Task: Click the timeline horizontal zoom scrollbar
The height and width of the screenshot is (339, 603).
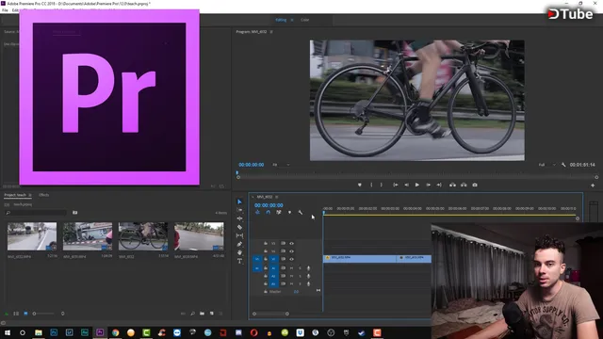Action: click(270, 314)
